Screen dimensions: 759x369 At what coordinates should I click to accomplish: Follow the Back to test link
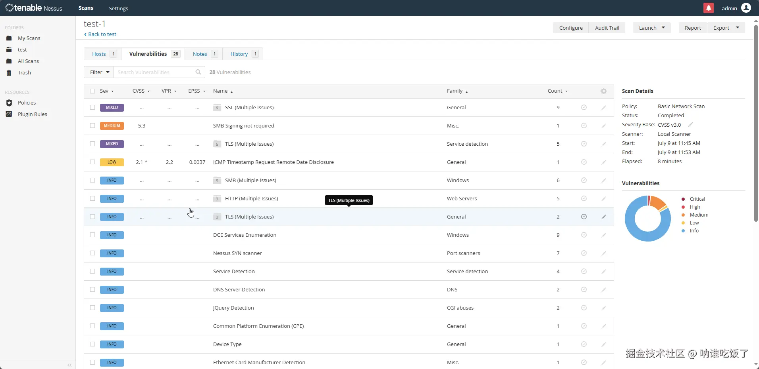point(100,34)
